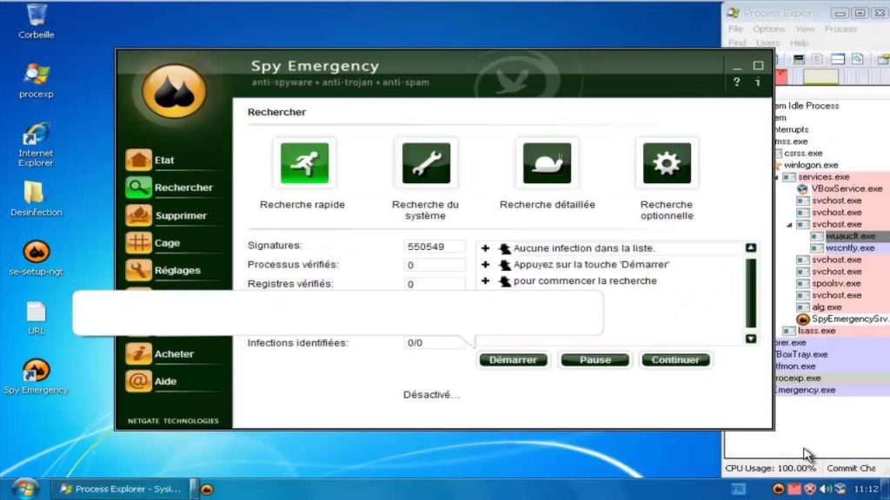Click the Désactivé status text
Viewport: 890px width, 500px height.
(x=431, y=395)
